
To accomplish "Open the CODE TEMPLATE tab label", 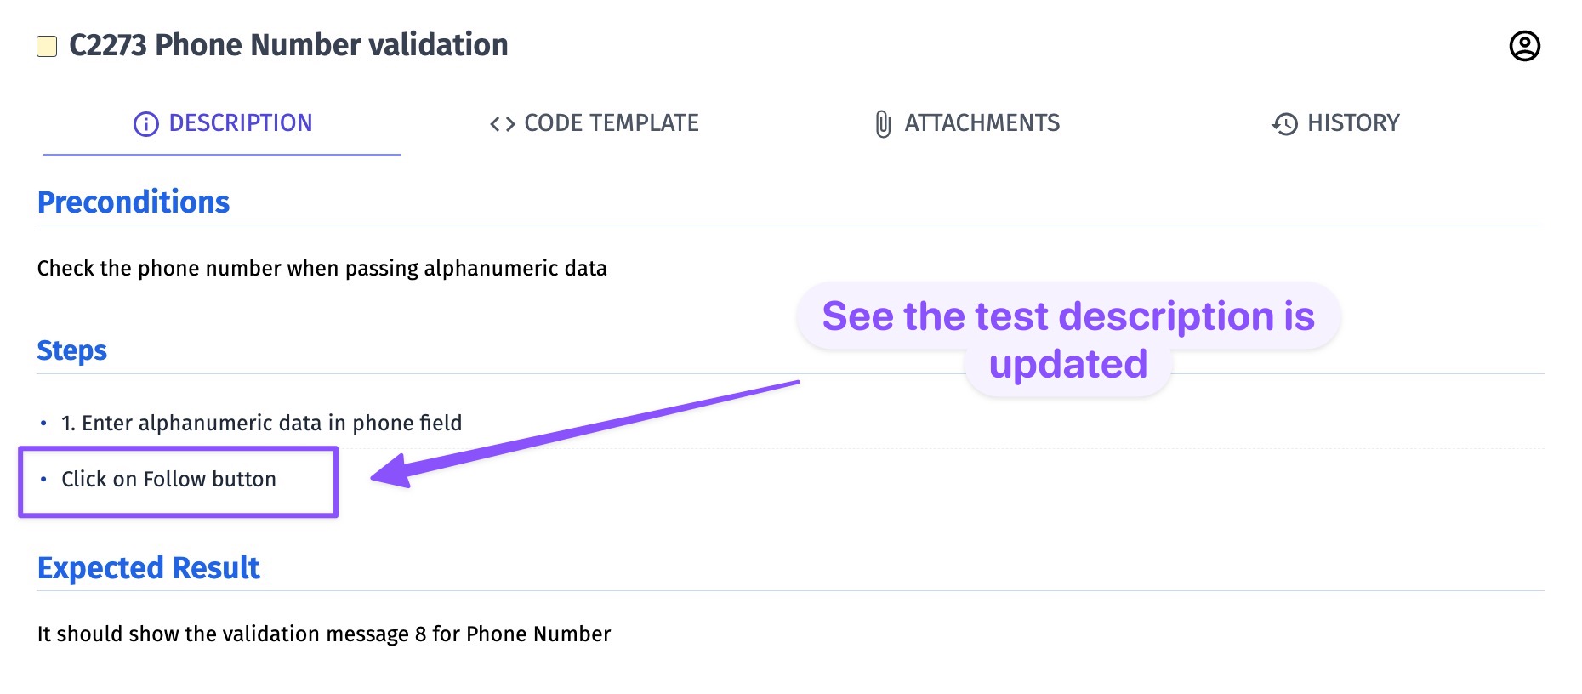I will 611,123.
